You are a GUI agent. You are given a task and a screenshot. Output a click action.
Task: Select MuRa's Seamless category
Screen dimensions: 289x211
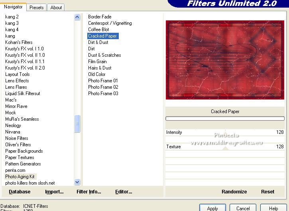coord(22,119)
